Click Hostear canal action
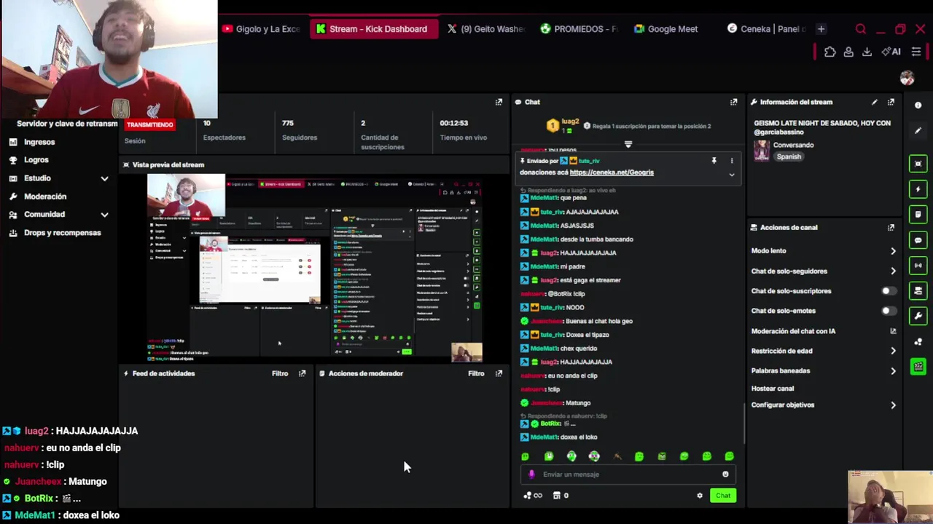The image size is (933, 524). 773,389
